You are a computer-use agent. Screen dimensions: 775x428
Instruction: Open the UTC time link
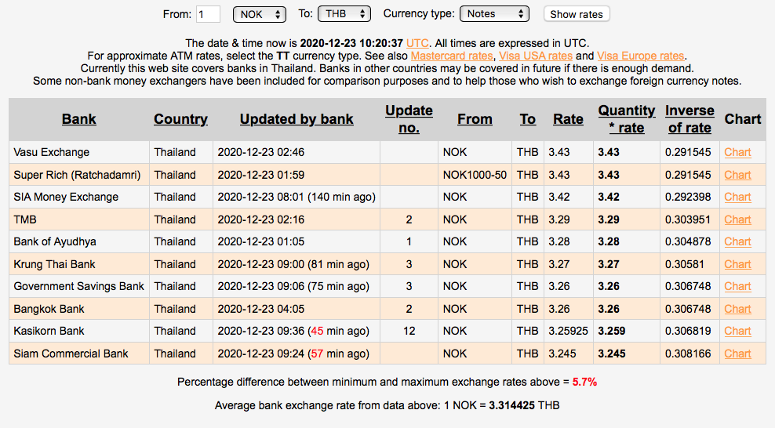click(417, 43)
